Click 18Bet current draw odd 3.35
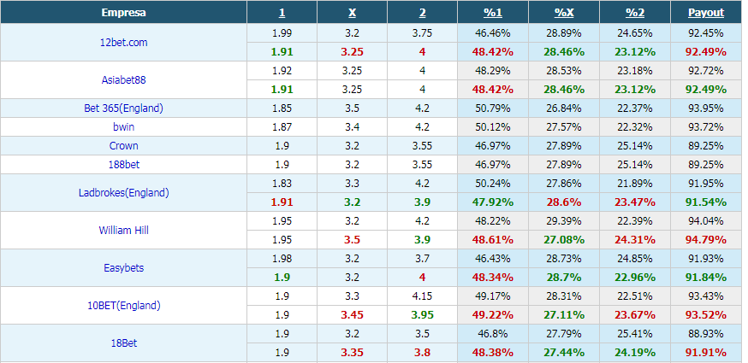 (x=352, y=353)
